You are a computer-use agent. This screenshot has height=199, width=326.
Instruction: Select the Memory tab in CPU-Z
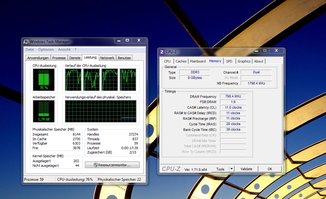(215, 61)
